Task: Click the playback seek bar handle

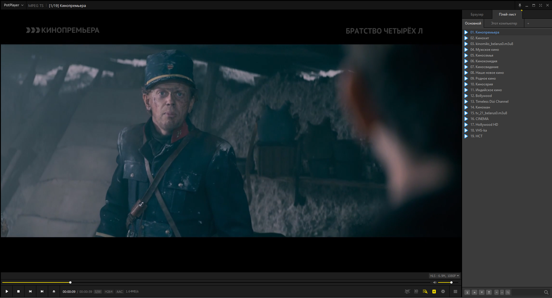Action: coord(70,282)
